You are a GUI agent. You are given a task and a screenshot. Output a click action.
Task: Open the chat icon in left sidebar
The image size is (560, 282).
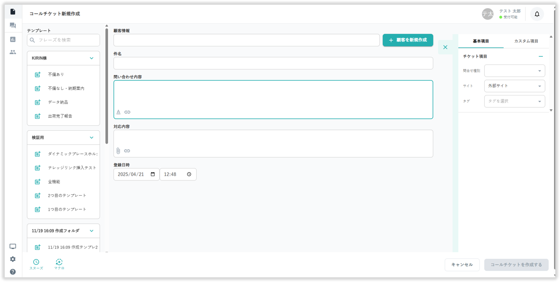click(13, 26)
